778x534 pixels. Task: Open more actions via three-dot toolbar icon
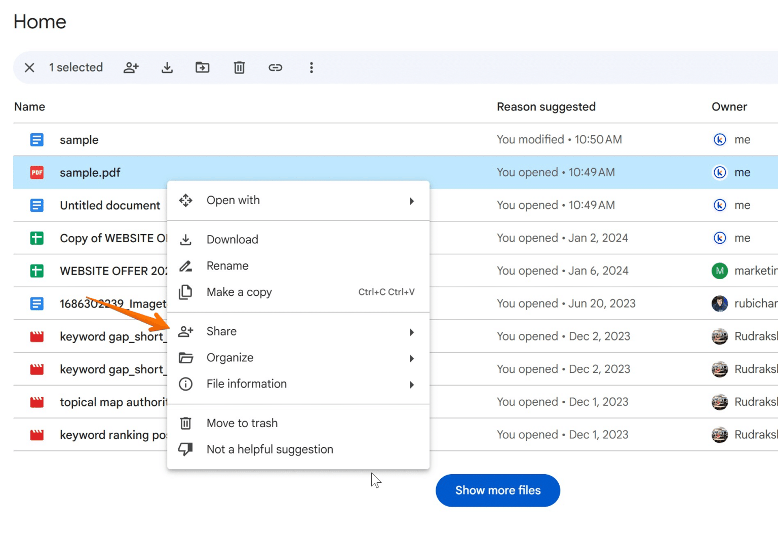tap(311, 67)
